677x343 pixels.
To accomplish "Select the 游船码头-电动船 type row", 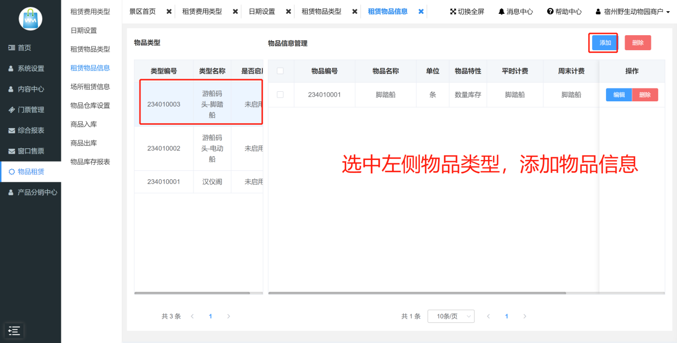I will 198,148.
